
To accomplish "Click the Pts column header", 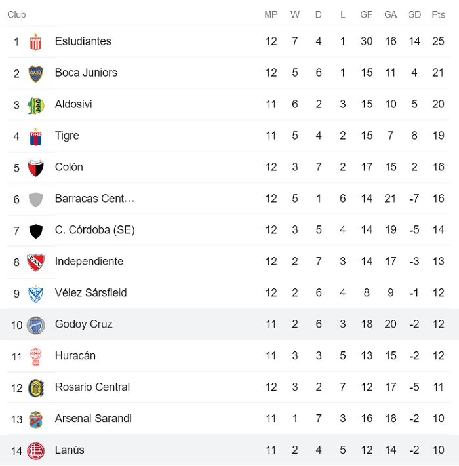I will pos(438,14).
